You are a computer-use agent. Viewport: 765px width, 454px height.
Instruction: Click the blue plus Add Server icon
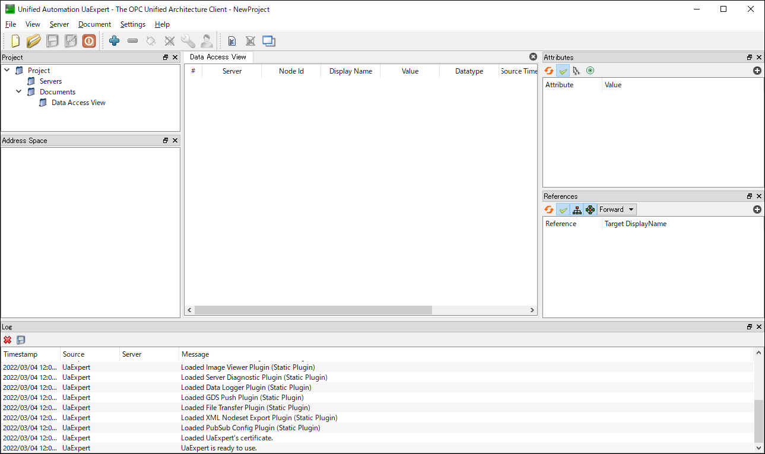pyautogui.click(x=115, y=41)
